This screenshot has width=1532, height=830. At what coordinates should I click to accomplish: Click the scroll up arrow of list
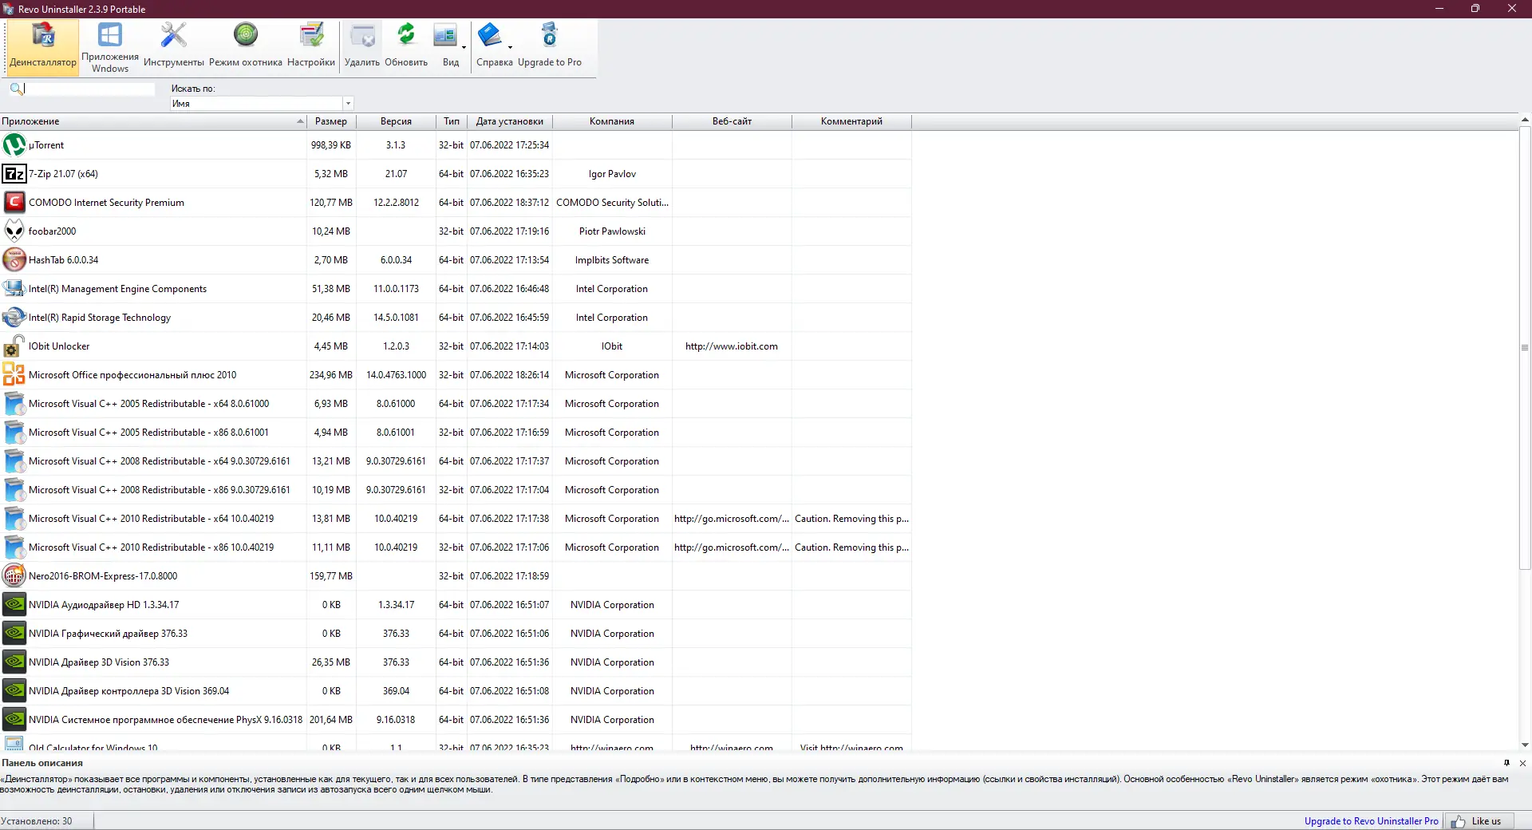point(1525,120)
